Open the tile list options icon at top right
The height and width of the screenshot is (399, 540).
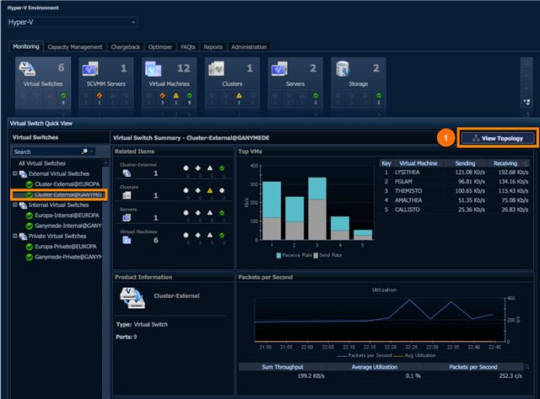point(526,63)
